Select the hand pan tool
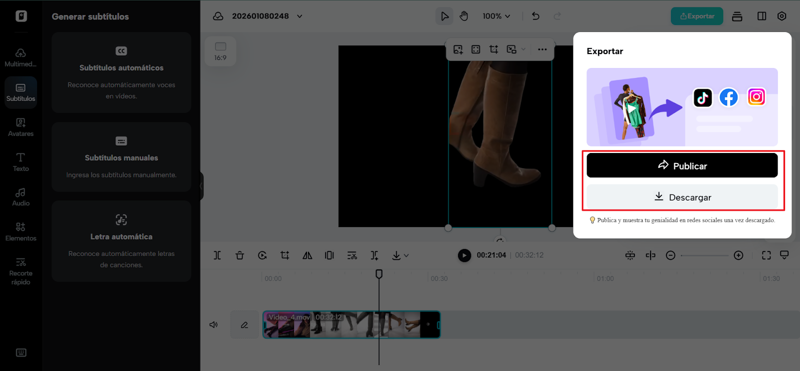The width and height of the screenshot is (800, 371). tap(464, 16)
